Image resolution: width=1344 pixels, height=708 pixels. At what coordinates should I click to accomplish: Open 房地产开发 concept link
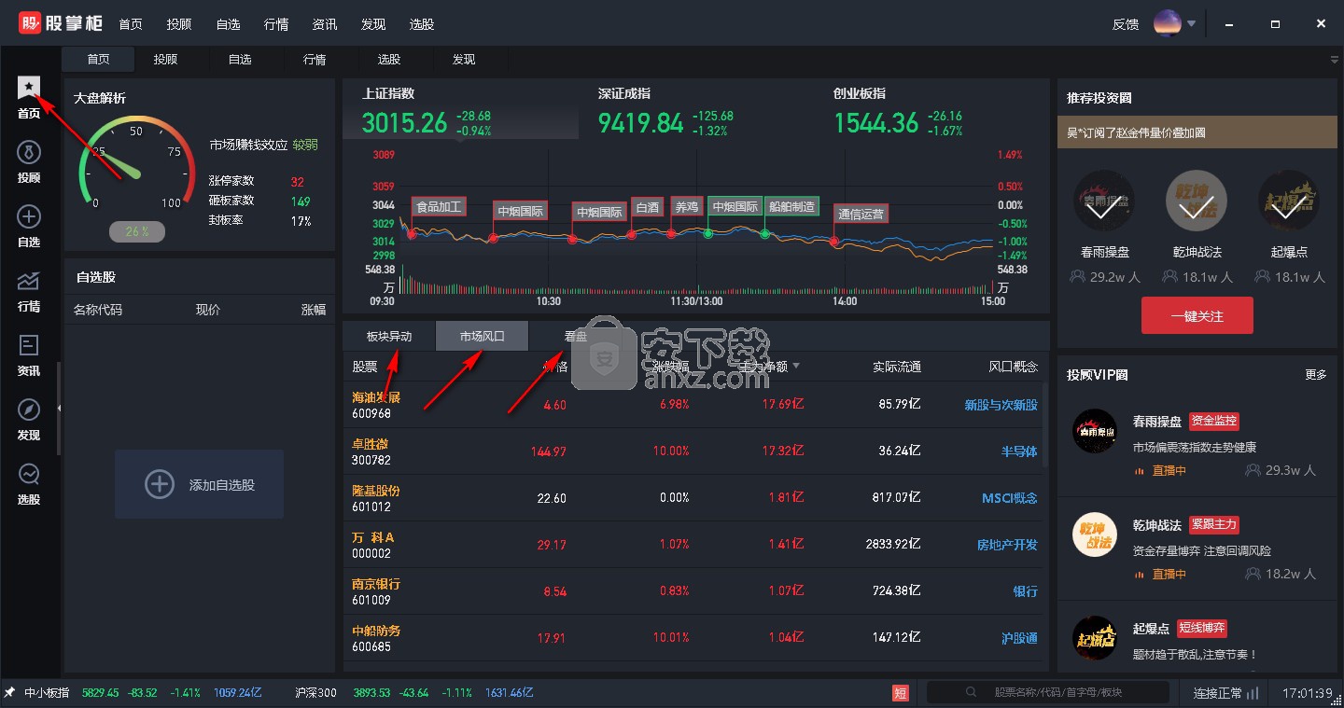pyautogui.click(x=1007, y=545)
